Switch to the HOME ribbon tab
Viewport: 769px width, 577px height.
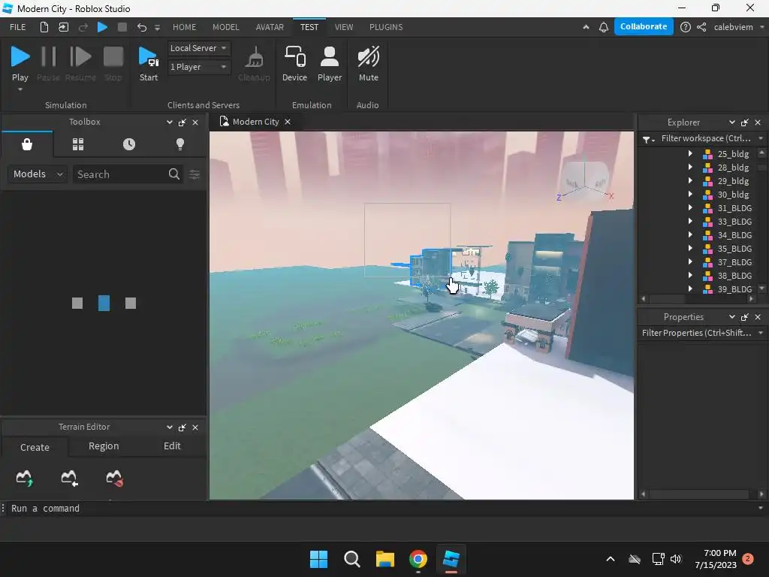pyautogui.click(x=184, y=27)
